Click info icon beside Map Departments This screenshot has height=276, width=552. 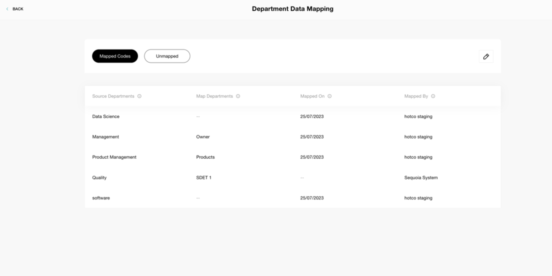[238, 96]
